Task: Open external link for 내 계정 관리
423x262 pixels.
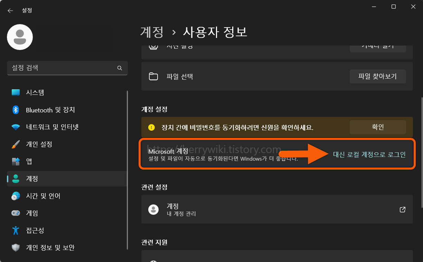Action: pyautogui.click(x=402, y=209)
